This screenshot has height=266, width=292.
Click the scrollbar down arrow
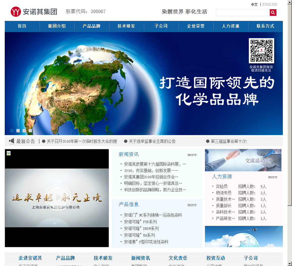(x=290, y=264)
